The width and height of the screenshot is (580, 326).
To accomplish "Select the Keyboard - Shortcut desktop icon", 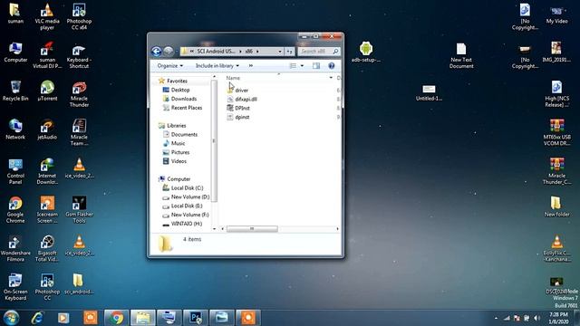I will tap(79, 56).
